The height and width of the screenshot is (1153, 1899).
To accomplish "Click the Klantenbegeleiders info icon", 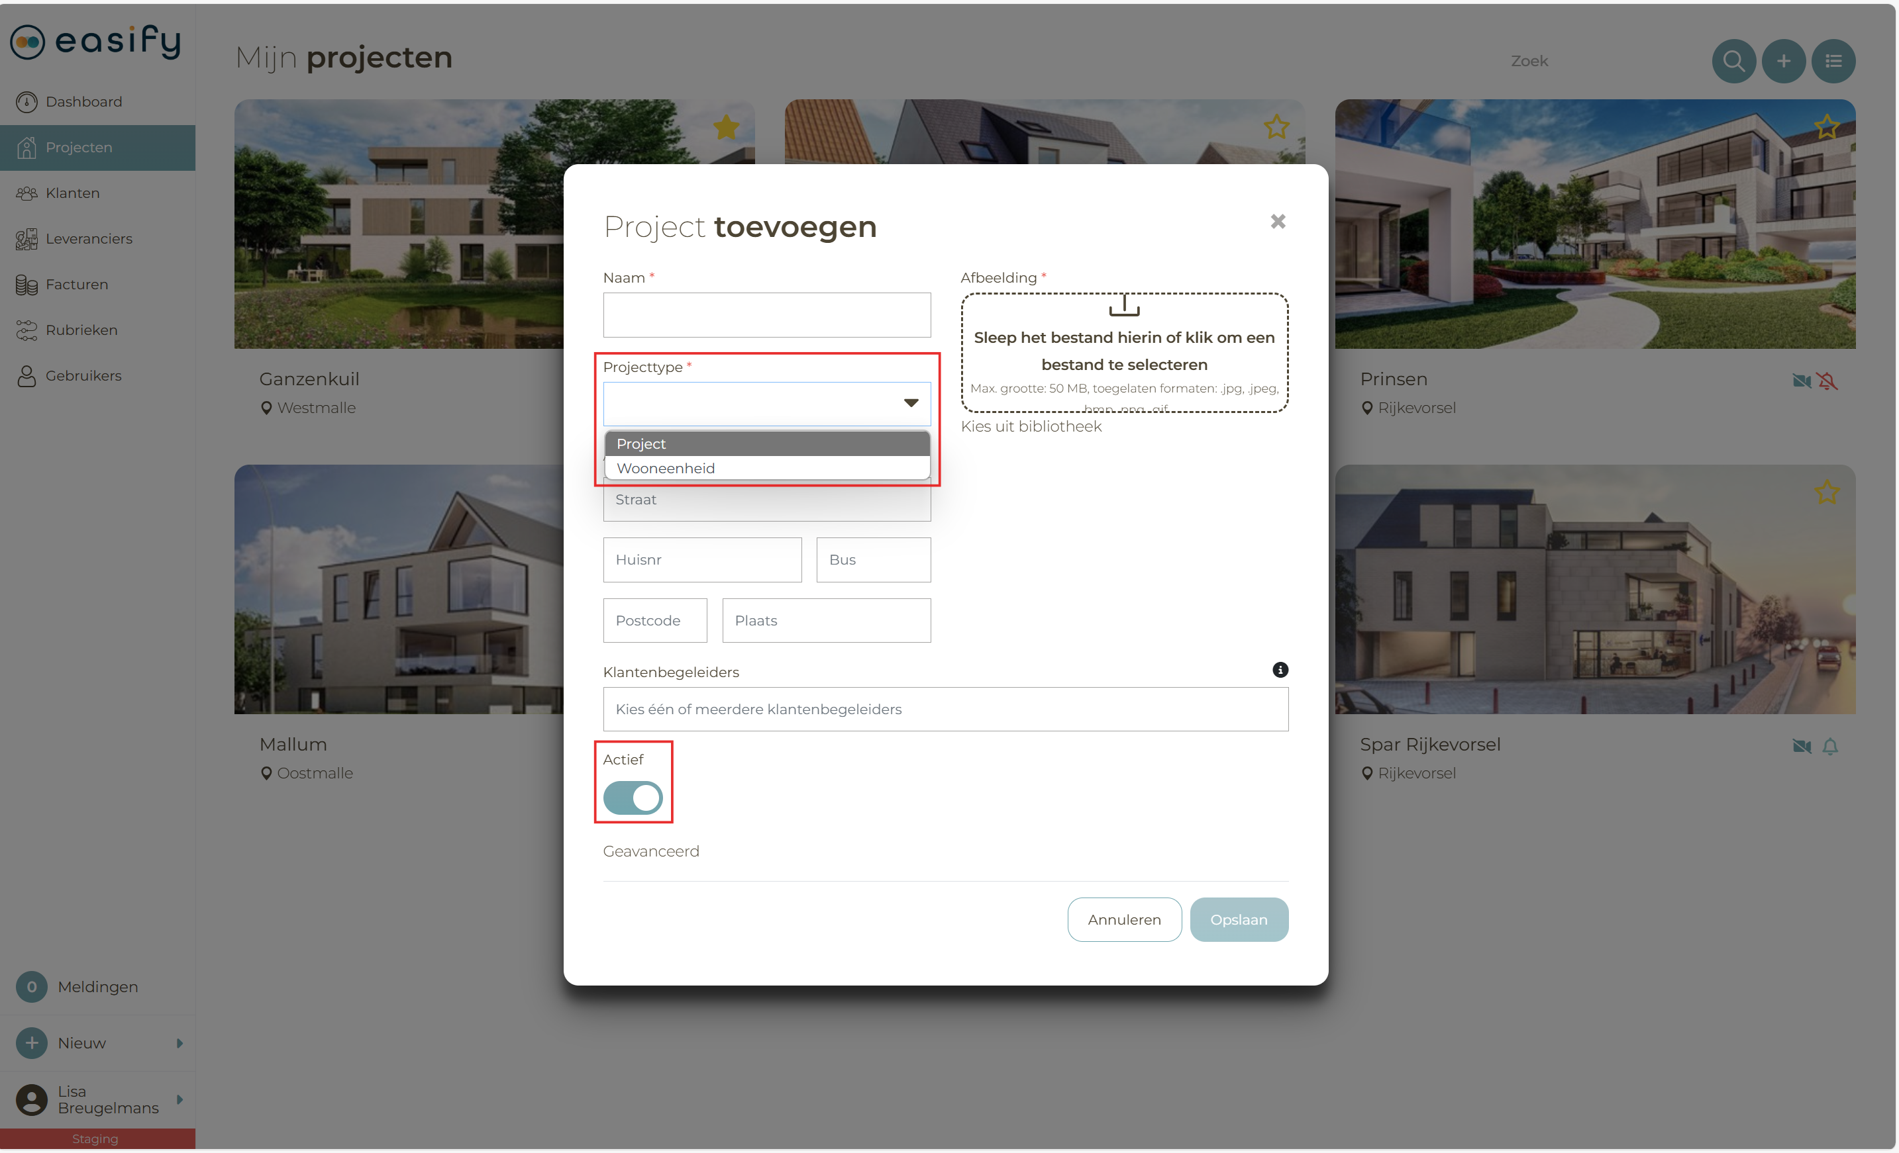I will pos(1280,670).
